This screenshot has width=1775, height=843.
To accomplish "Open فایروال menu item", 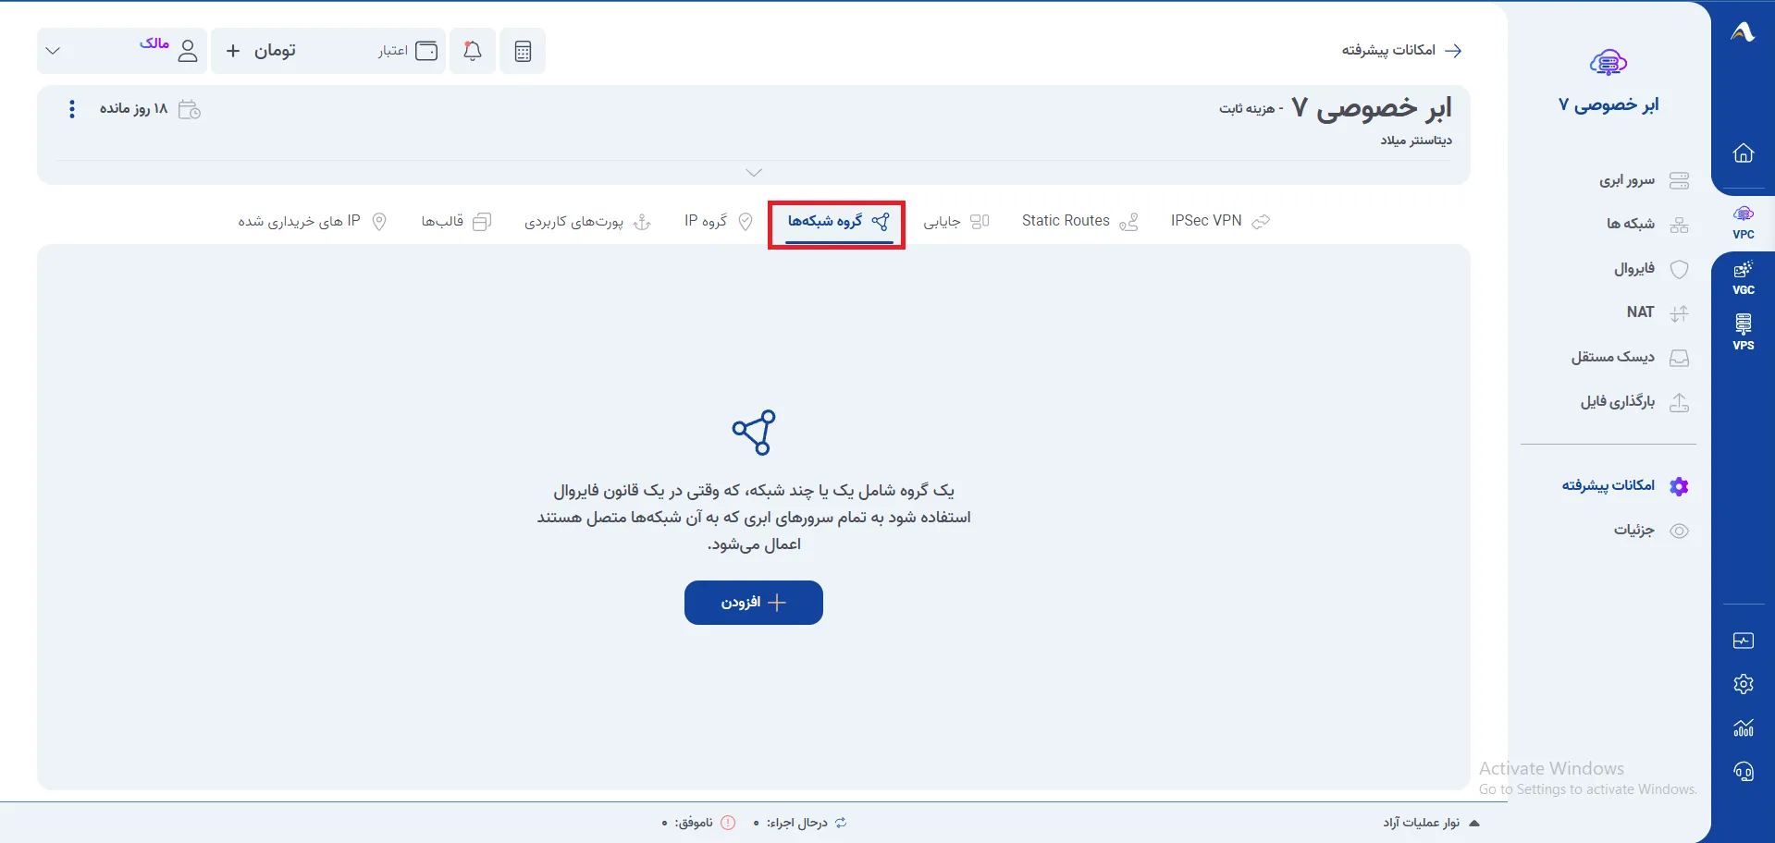I will 1651,269.
